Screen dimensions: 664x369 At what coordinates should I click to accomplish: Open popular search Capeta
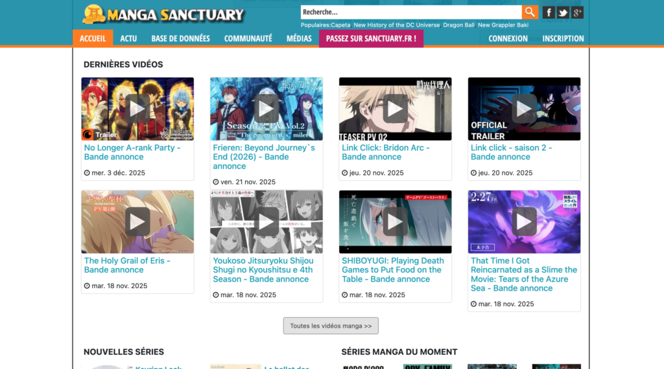[x=340, y=25]
